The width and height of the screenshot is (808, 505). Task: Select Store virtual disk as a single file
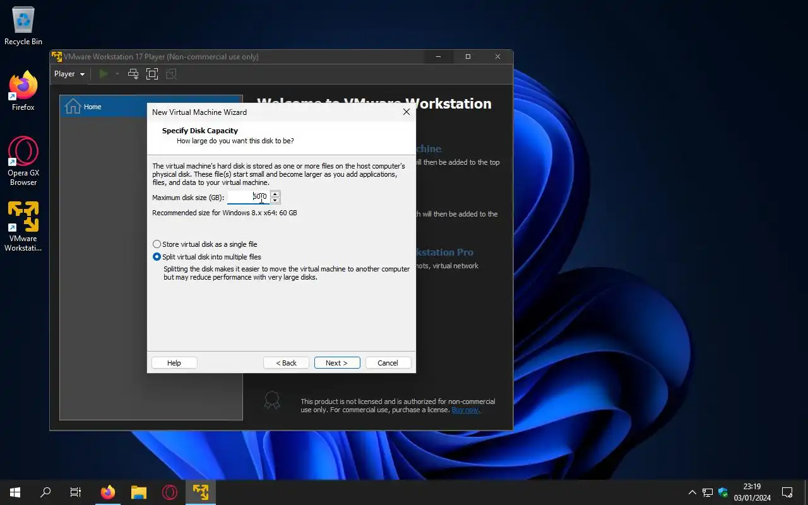pyautogui.click(x=205, y=244)
